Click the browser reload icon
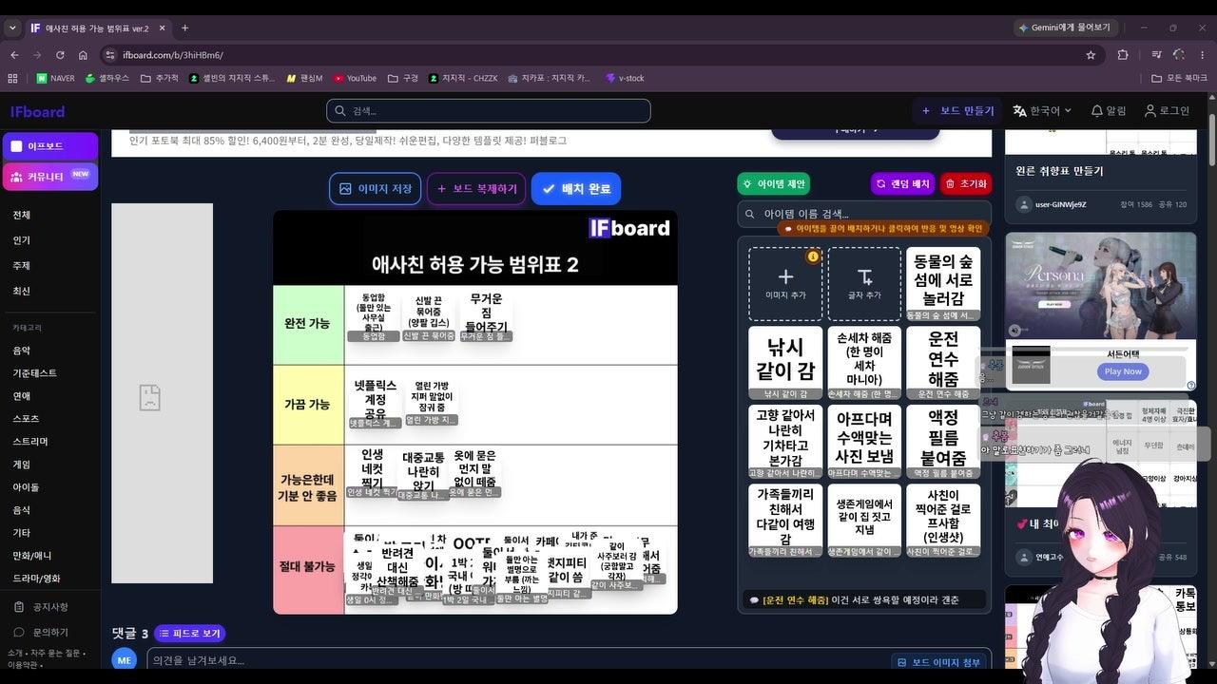The image size is (1217, 684). [x=60, y=55]
